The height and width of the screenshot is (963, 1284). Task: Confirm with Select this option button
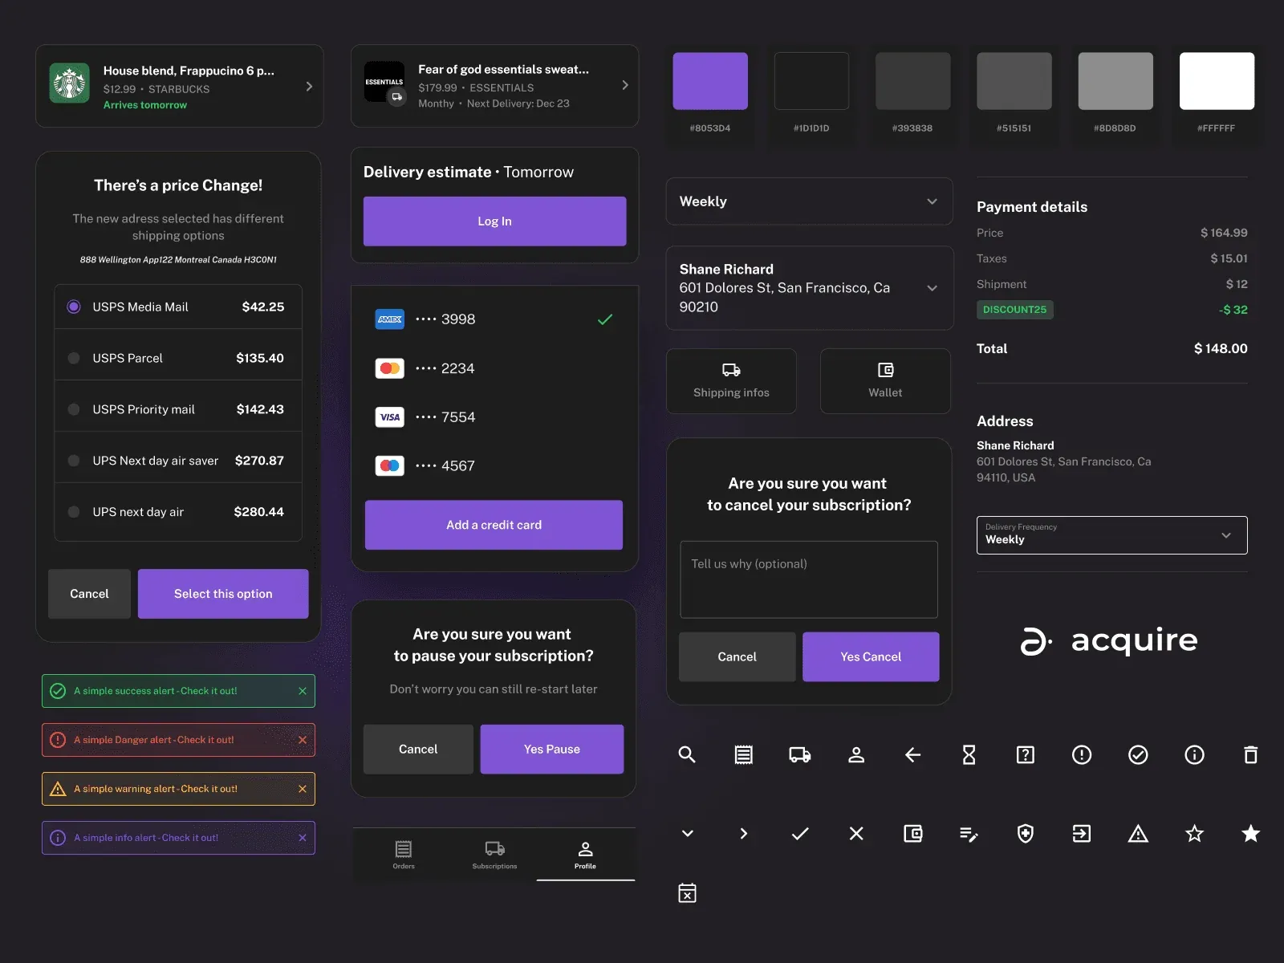point(223,594)
